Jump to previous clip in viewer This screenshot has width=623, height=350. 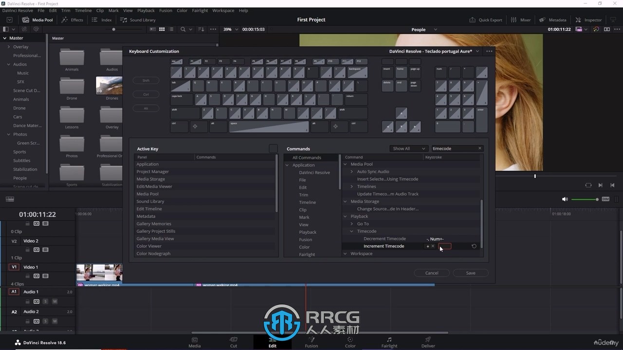(612, 185)
